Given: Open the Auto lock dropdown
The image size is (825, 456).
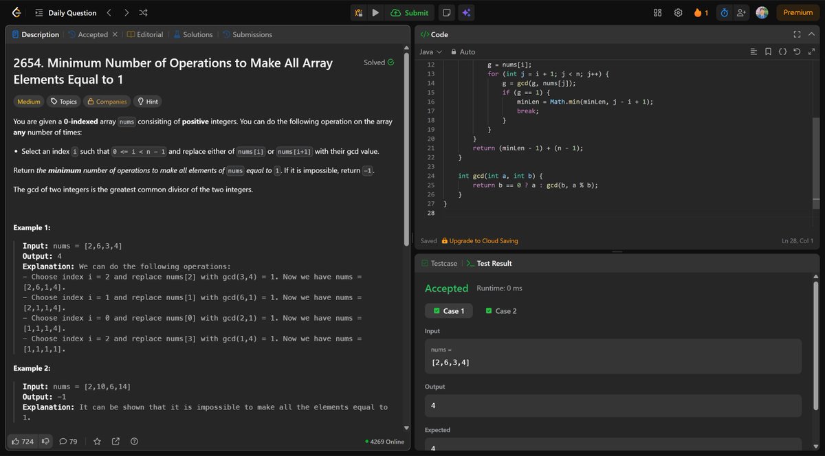Looking at the screenshot, I should click(x=463, y=52).
